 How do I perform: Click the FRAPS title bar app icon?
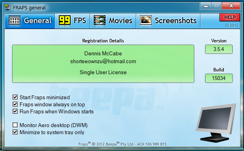point(7,7)
